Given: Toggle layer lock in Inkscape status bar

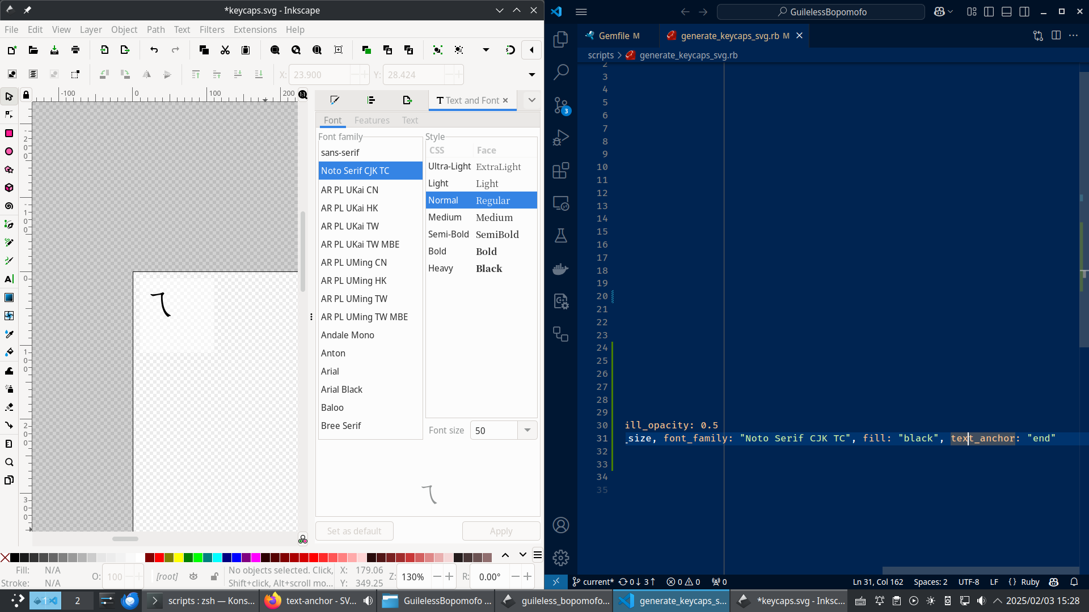Looking at the screenshot, I should pos(214,576).
